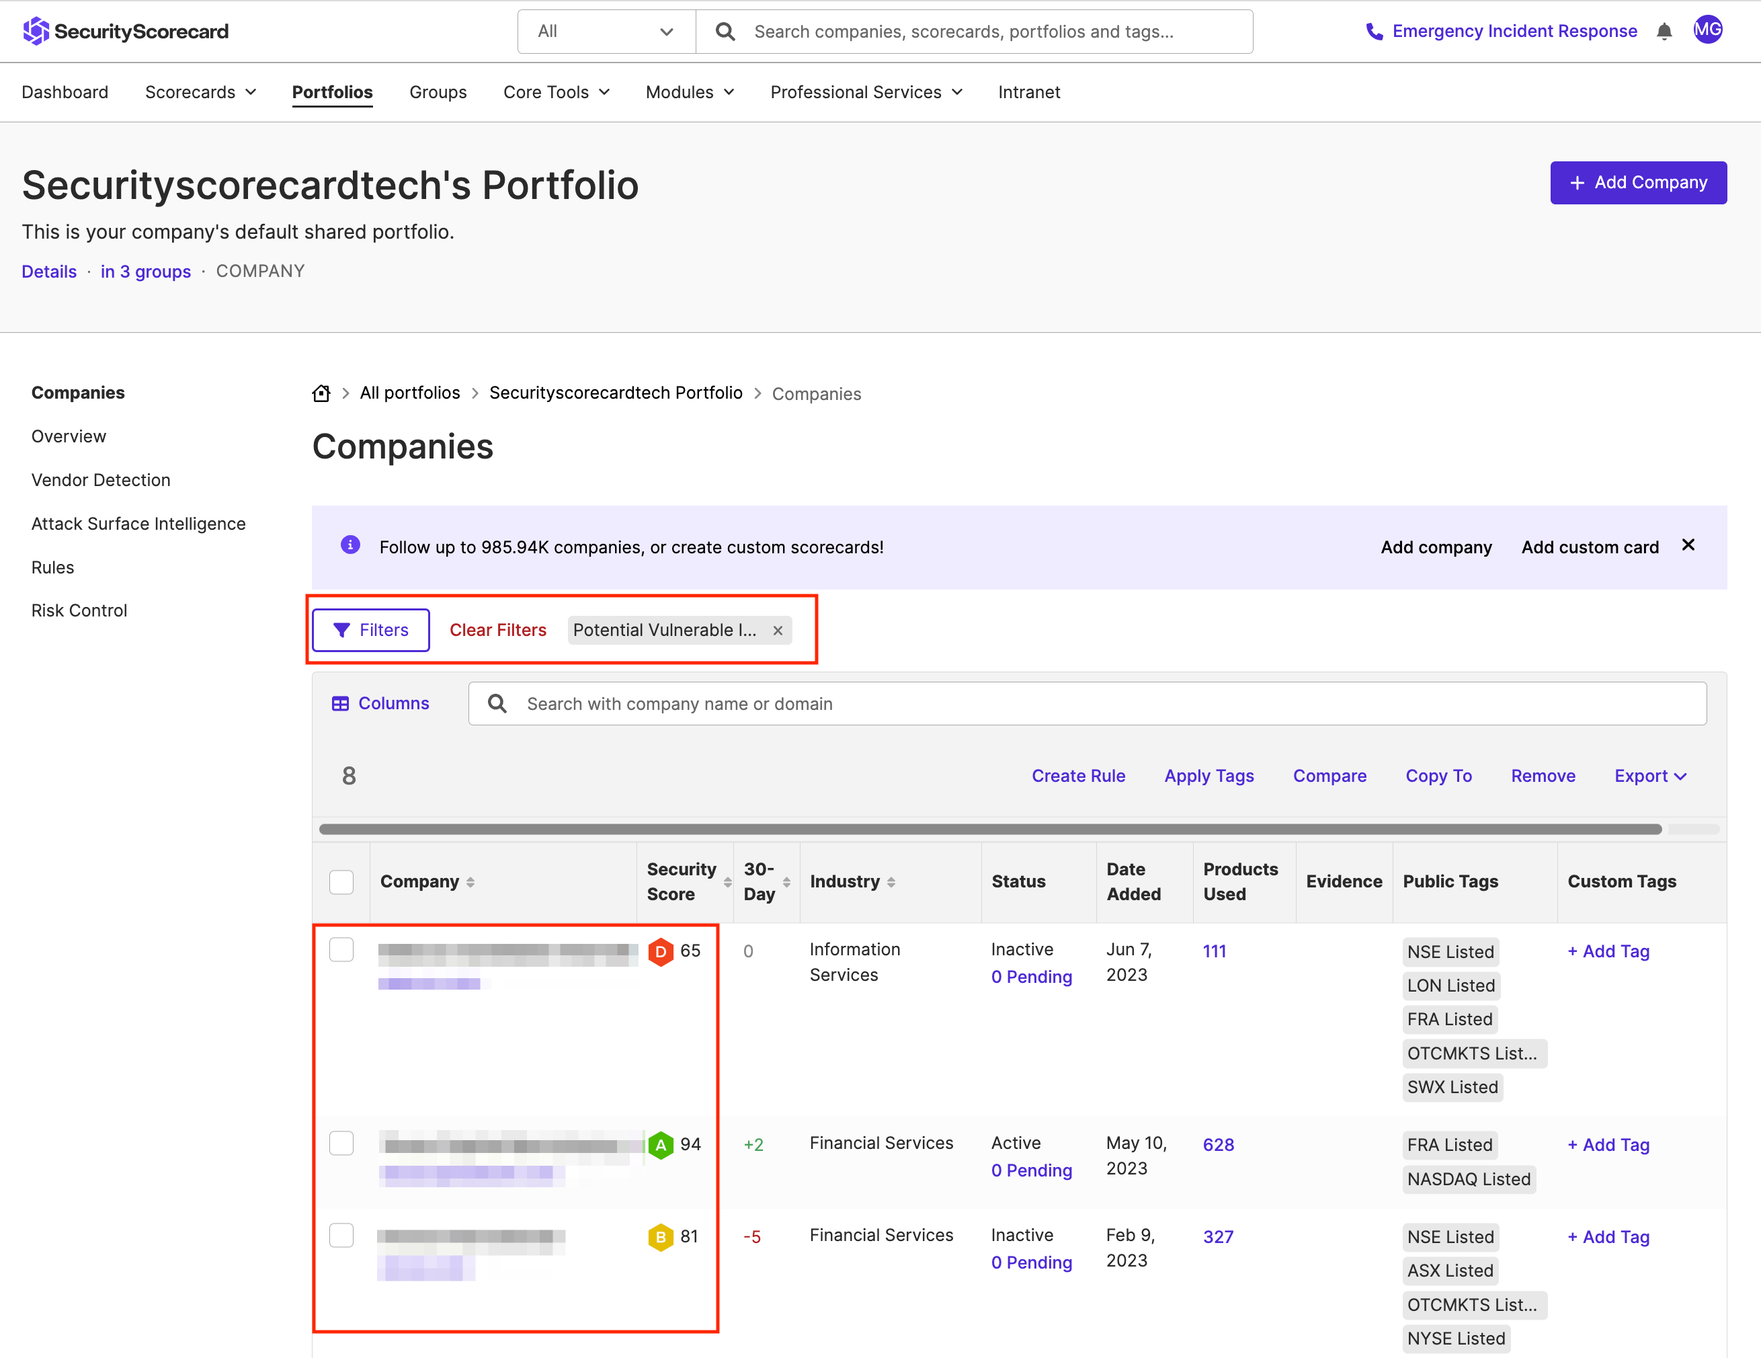Expand the Core Tools menu
Viewport: 1761px width, 1358px height.
click(x=557, y=92)
